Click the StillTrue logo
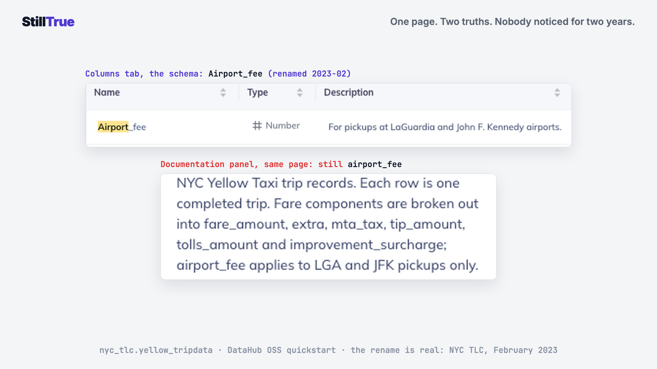This screenshot has height=369, width=657. click(48, 22)
